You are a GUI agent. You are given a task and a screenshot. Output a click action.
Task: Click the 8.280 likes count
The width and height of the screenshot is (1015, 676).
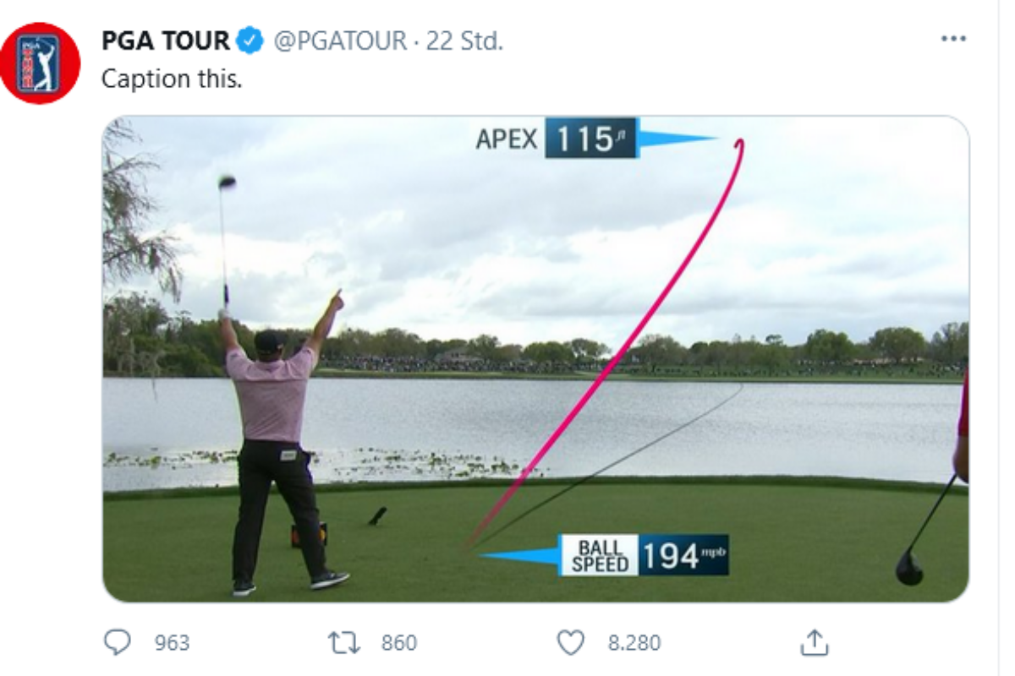(x=634, y=643)
